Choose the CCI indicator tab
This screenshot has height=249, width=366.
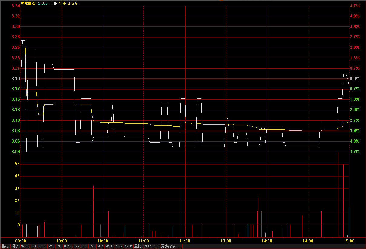[x=84, y=246]
